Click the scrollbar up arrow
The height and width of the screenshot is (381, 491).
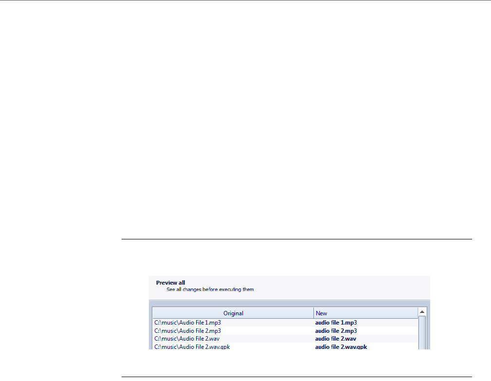[422, 312]
